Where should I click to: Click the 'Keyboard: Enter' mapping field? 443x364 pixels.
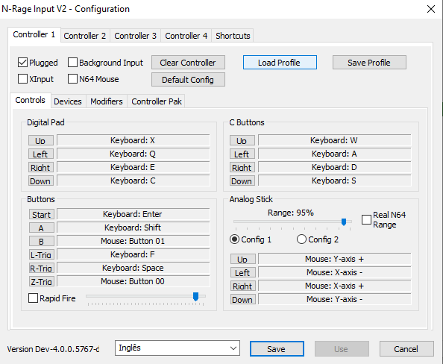[133, 214]
